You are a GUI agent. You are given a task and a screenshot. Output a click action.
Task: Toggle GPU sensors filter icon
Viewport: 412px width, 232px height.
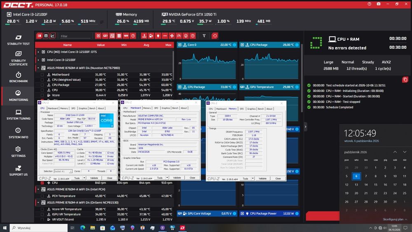point(105,36)
